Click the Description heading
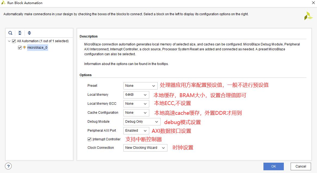 [89, 36]
